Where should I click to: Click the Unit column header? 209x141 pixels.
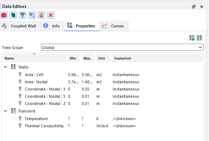click(x=103, y=58)
